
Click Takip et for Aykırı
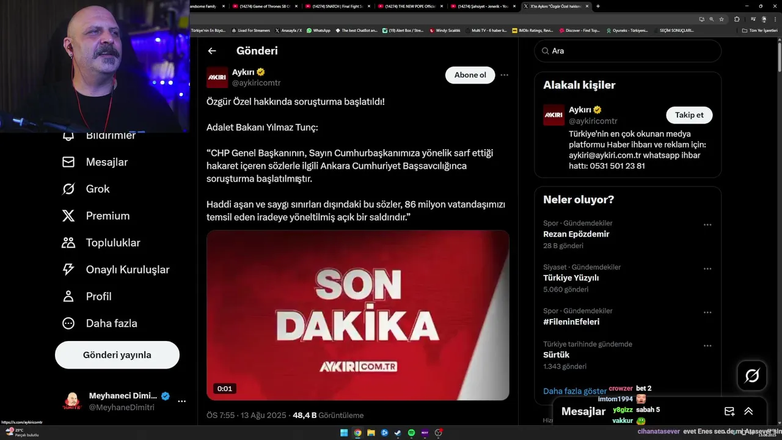[689, 115]
